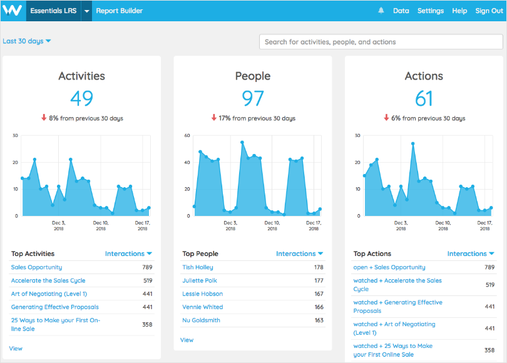The height and width of the screenshot is (363, 507).
Task: Click the People count 97
Action: click(x=253, y=98)
